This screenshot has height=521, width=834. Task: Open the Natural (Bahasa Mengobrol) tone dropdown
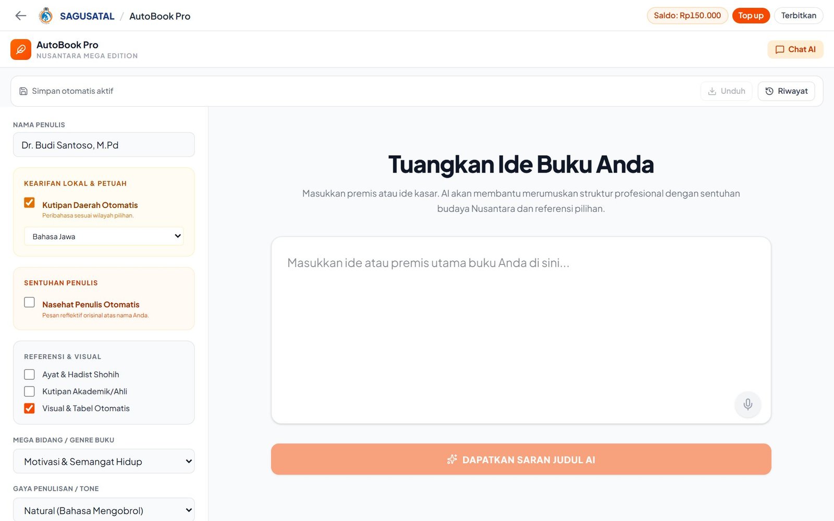(x=104, y=510)
